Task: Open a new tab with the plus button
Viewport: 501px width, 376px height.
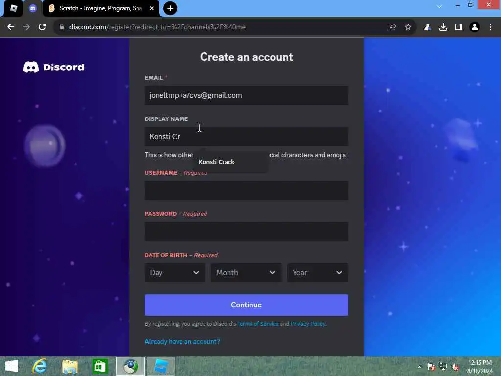Action: tap(170, 8)
